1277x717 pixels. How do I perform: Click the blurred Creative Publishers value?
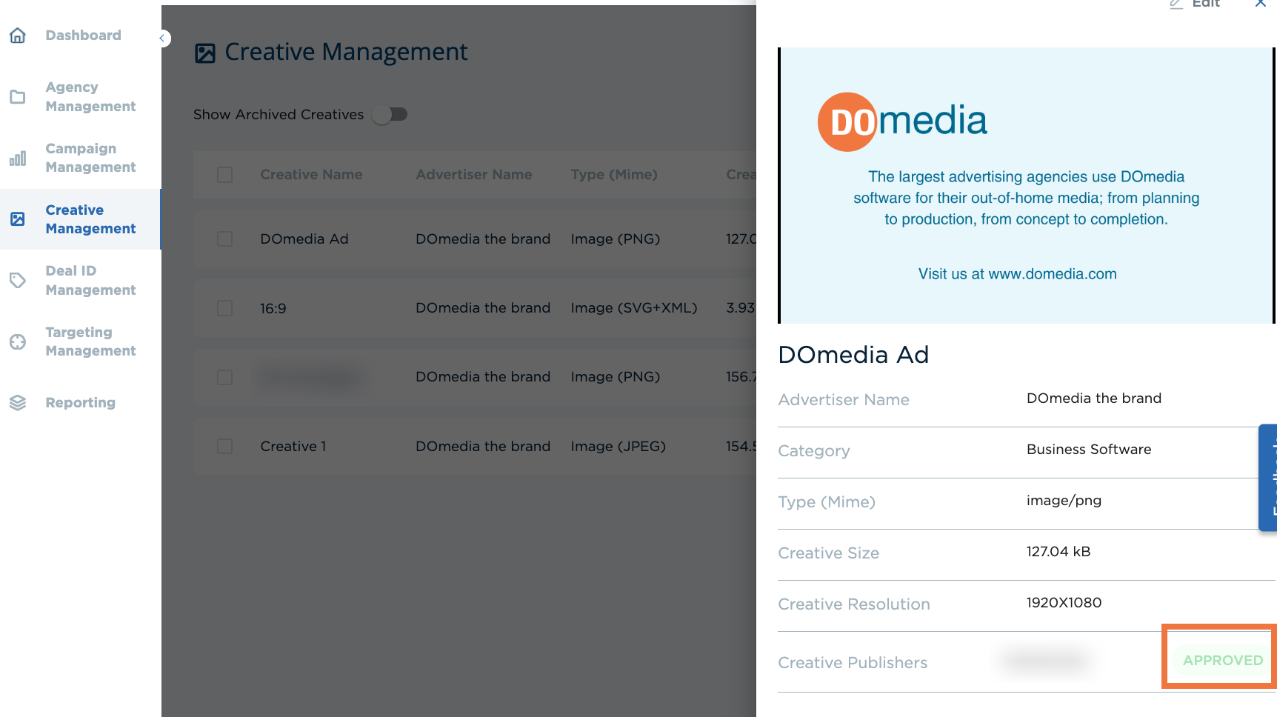click(x=1047, y=659)
